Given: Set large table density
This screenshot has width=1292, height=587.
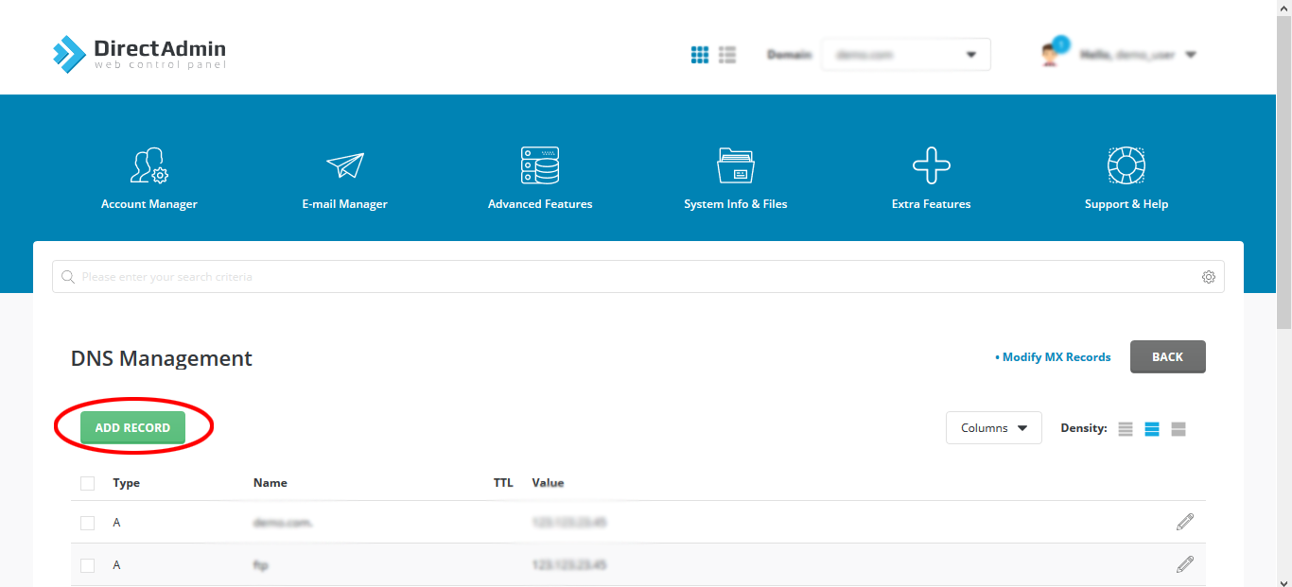Looking at the screenshot, I should [x=1179, y=429].
